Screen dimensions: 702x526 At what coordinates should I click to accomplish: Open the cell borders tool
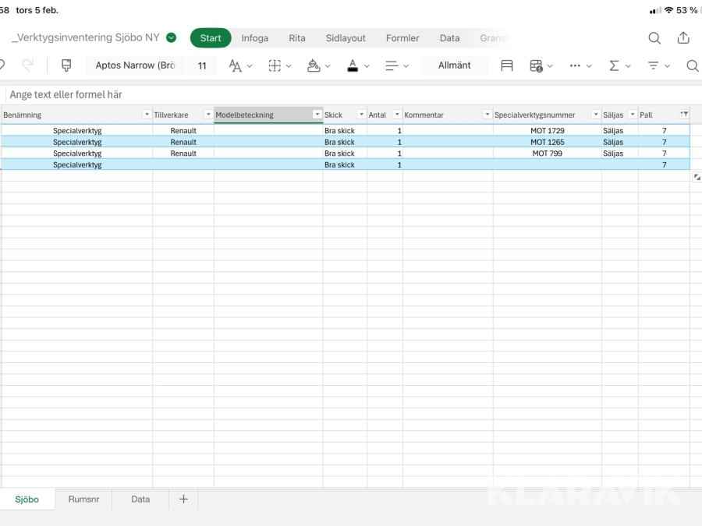(x=275, y=65)
